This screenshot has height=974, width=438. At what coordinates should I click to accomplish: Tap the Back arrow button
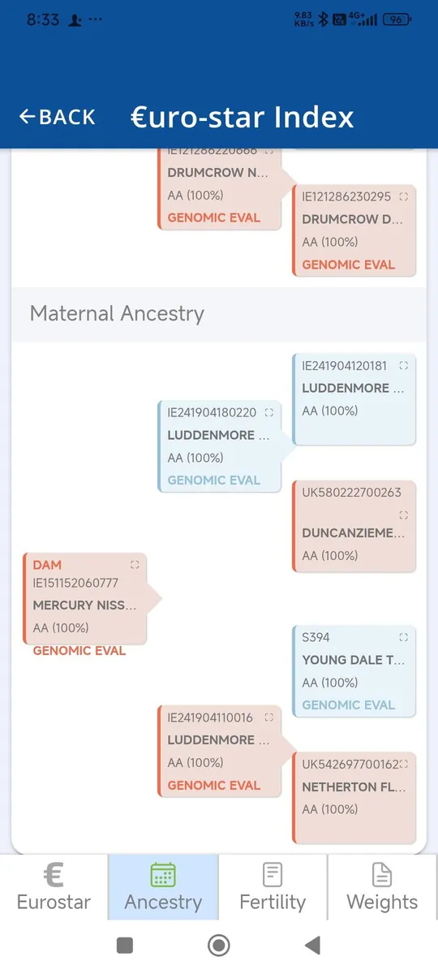[x=57, y=117]
